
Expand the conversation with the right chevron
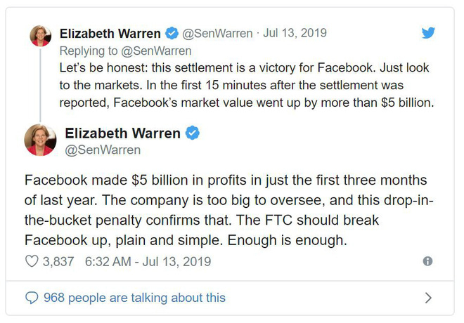(429, 298)
